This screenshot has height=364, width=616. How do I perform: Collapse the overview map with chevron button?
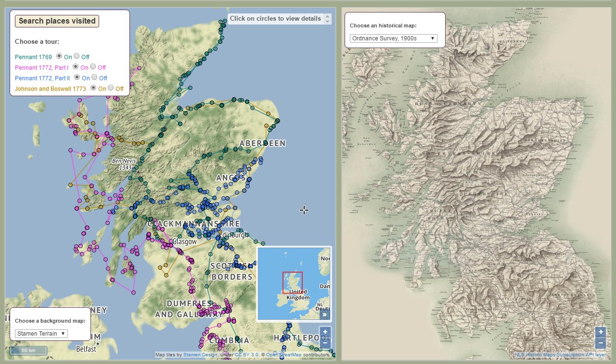coord(325,315)
